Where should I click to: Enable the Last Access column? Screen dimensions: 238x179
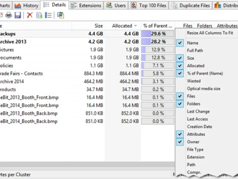[197, 119]
